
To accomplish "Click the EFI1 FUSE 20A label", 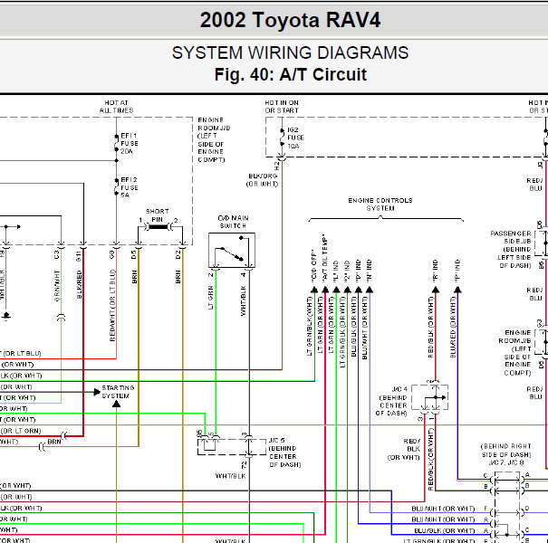I will click(130, 144).
